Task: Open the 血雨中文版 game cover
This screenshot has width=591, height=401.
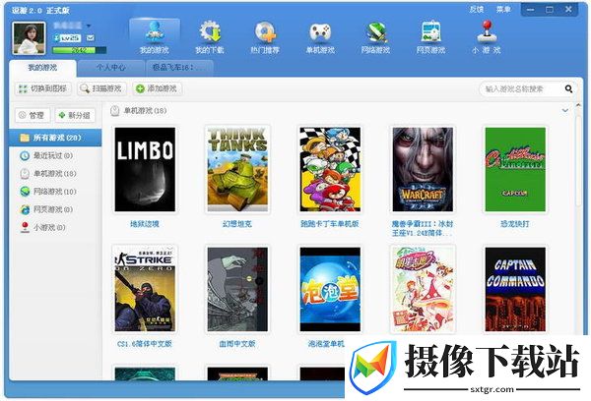Action: [x=237, y=289]
